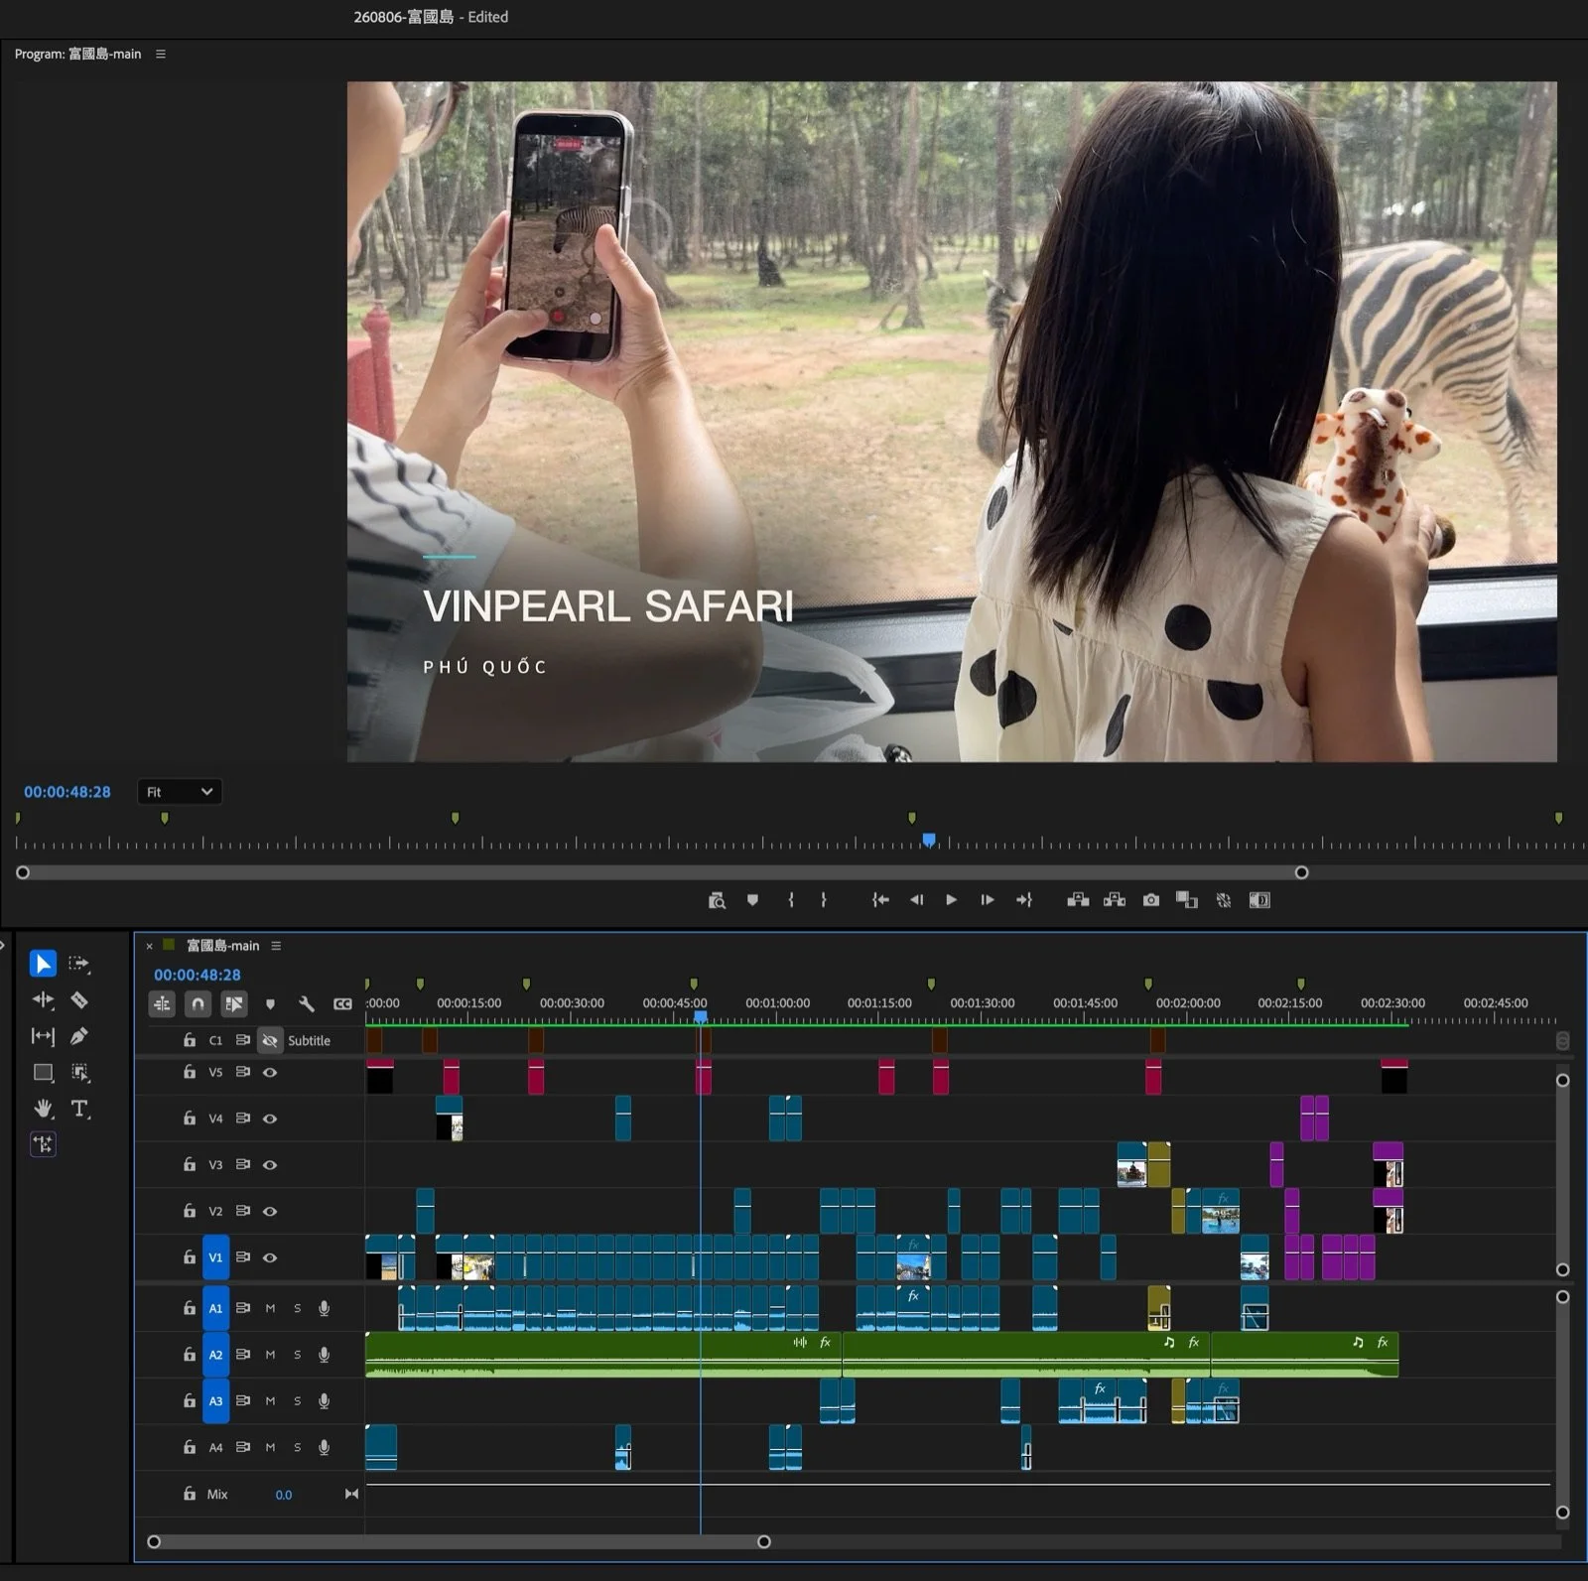Viewport: 1588px width, 1581px height.
Task: Select the Hand tool
Action: pyautogui.click(x=43, y=1109)
